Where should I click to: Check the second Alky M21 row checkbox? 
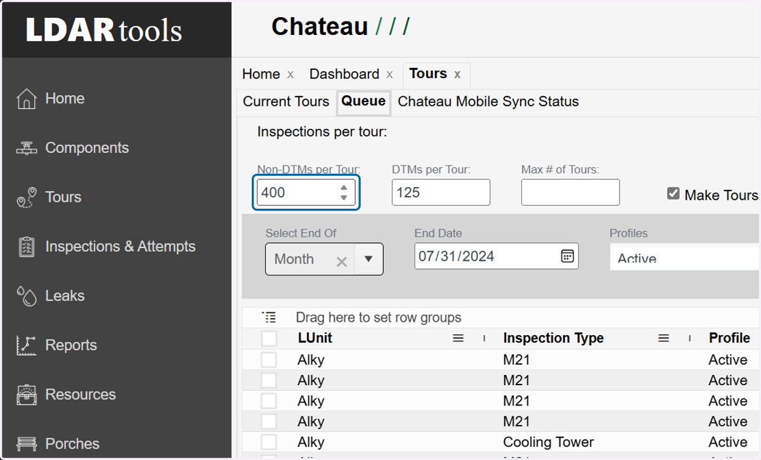tap(269, 381)
